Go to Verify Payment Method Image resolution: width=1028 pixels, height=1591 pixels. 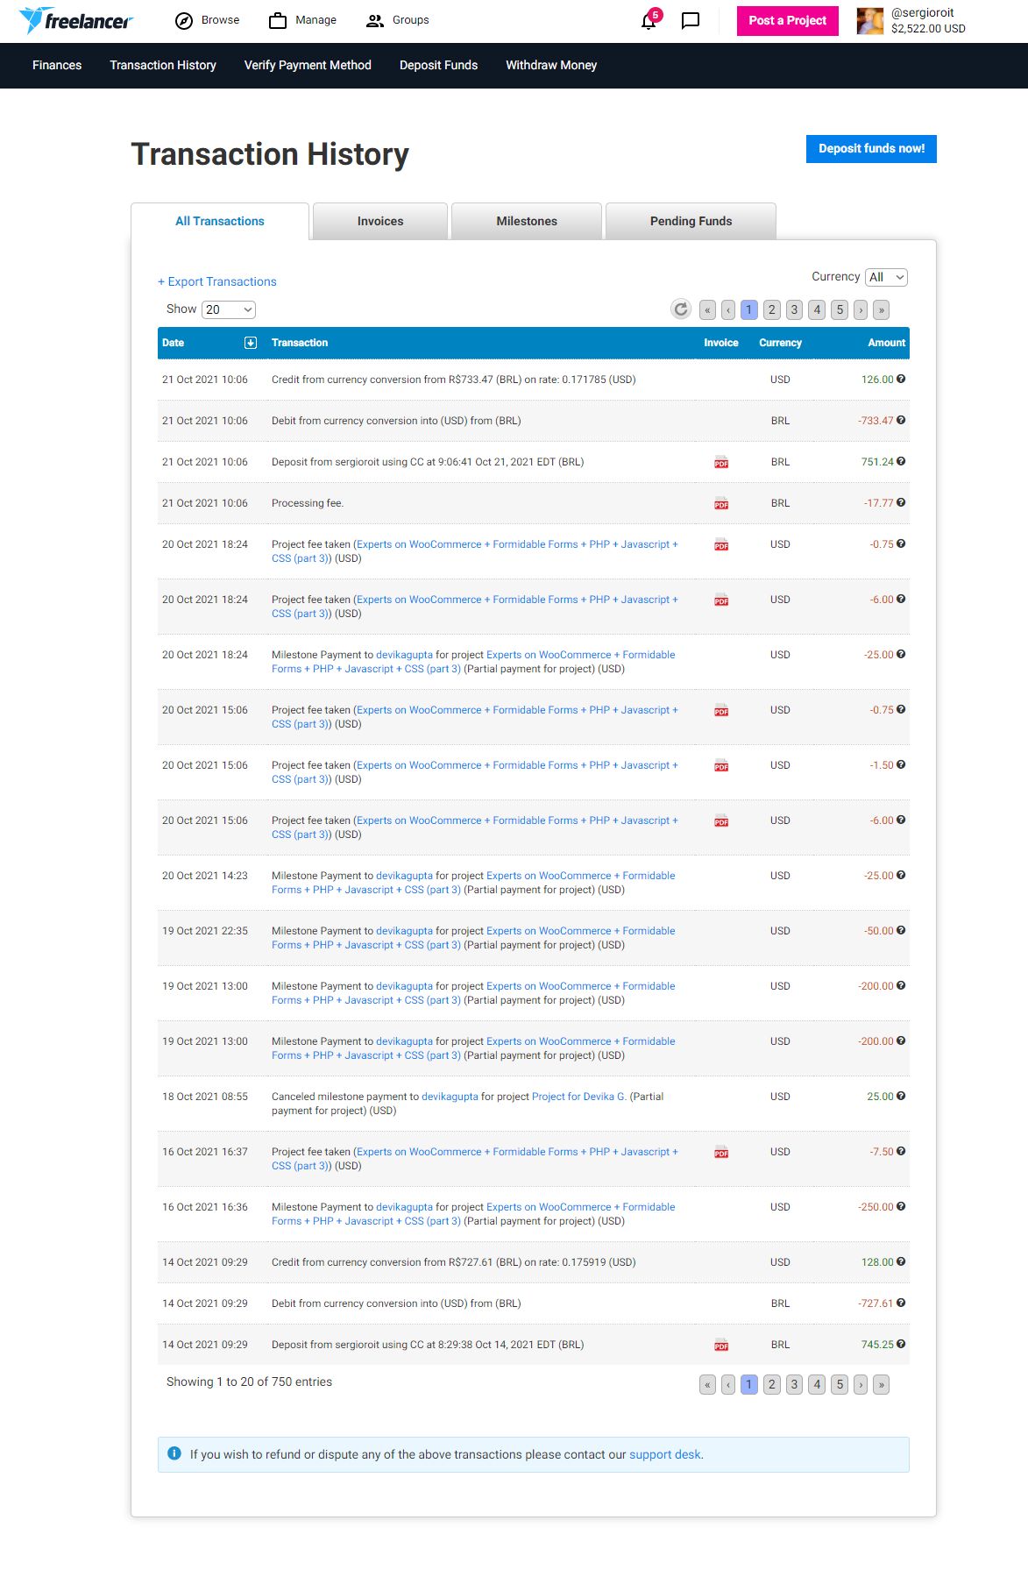point(308,65)
